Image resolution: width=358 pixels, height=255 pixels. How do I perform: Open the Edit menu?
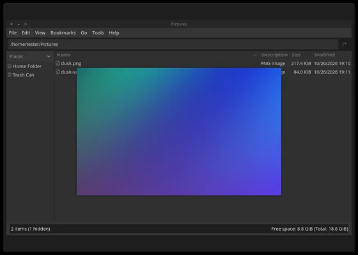[26, 33]
